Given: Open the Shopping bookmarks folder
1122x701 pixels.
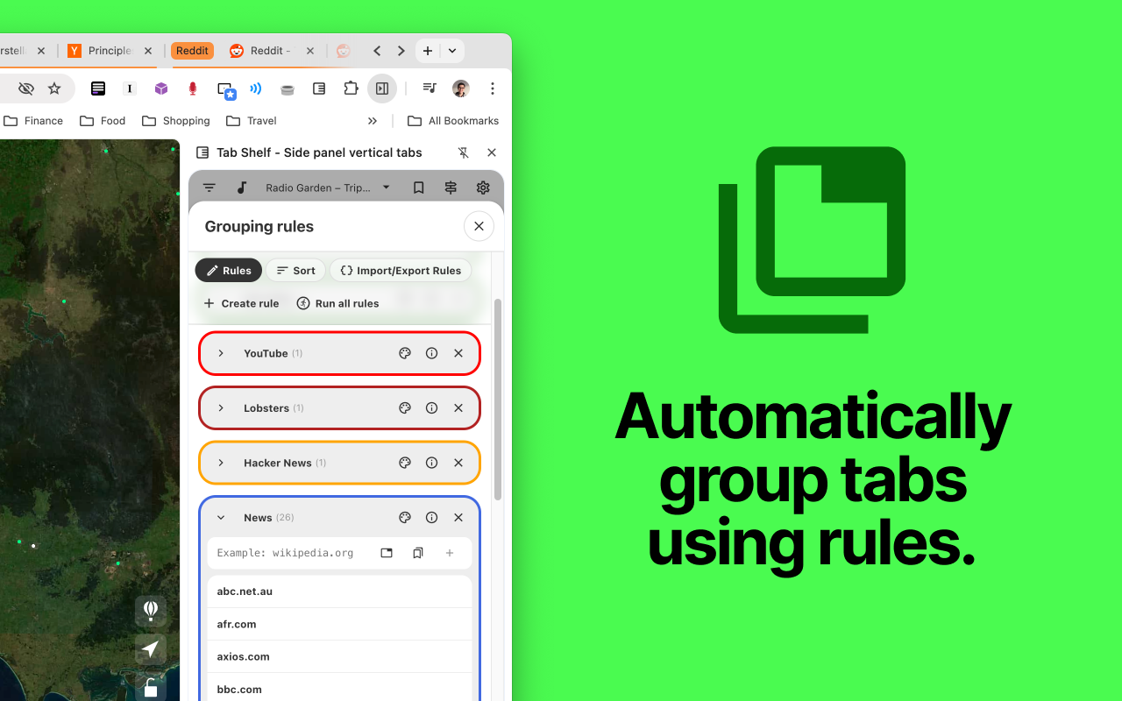Looking at the screenshot, I should (176, 121).
